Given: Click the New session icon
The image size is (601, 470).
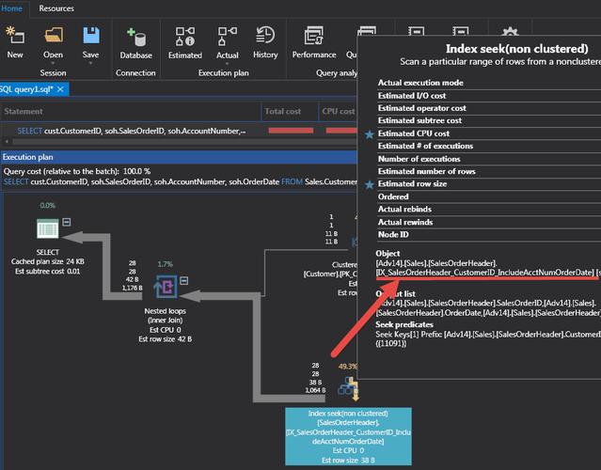Looking at the screenshot, I should 14,35.
